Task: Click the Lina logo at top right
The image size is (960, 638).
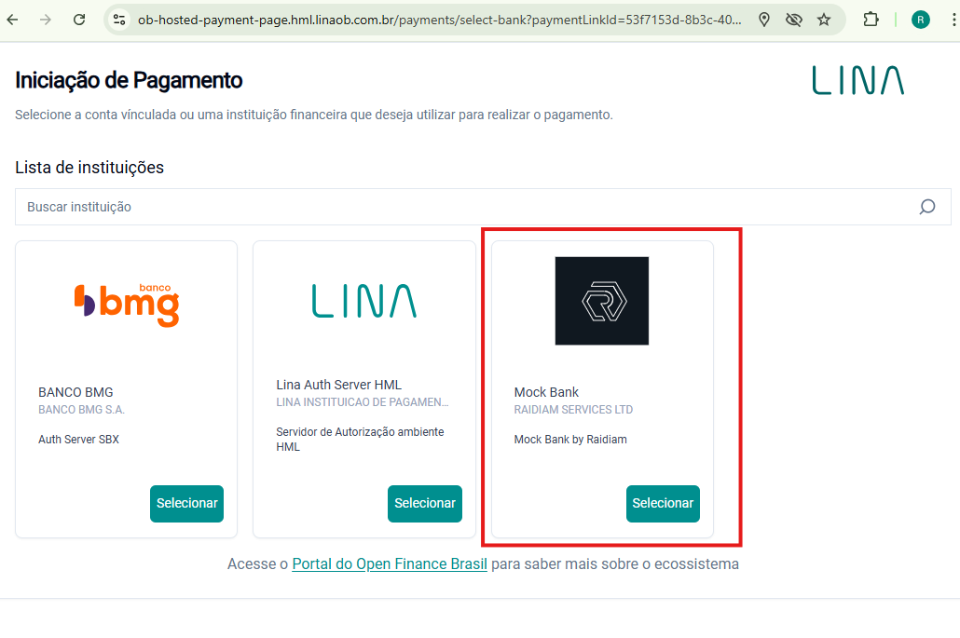Action: [857, 80]
